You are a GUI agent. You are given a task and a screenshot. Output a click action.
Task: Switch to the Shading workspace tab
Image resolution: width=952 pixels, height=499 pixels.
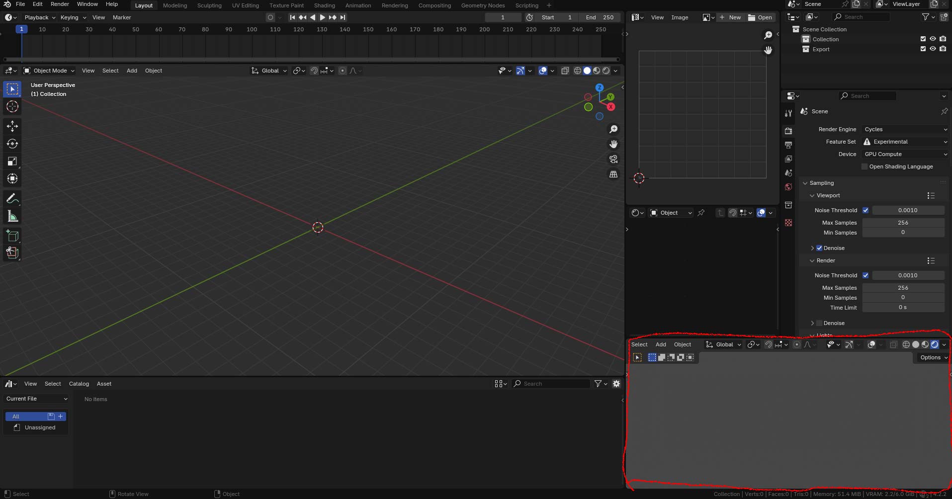324,5
